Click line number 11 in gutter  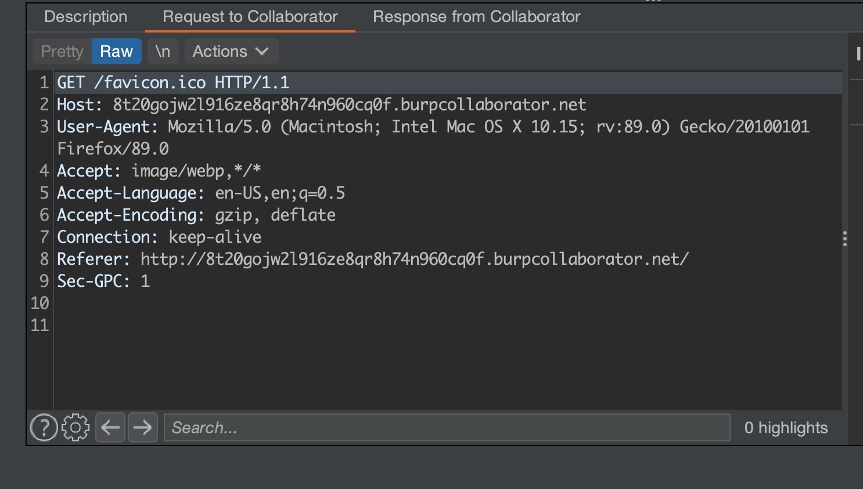39,325
